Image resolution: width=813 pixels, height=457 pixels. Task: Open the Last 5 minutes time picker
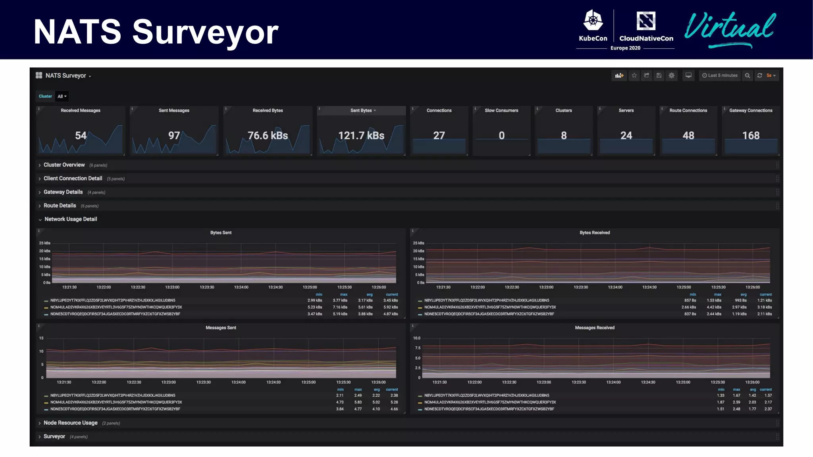click(720, 75)
